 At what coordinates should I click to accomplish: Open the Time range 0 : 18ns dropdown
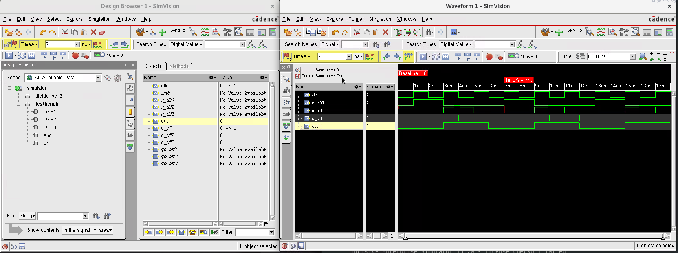[x=633, y=56]
